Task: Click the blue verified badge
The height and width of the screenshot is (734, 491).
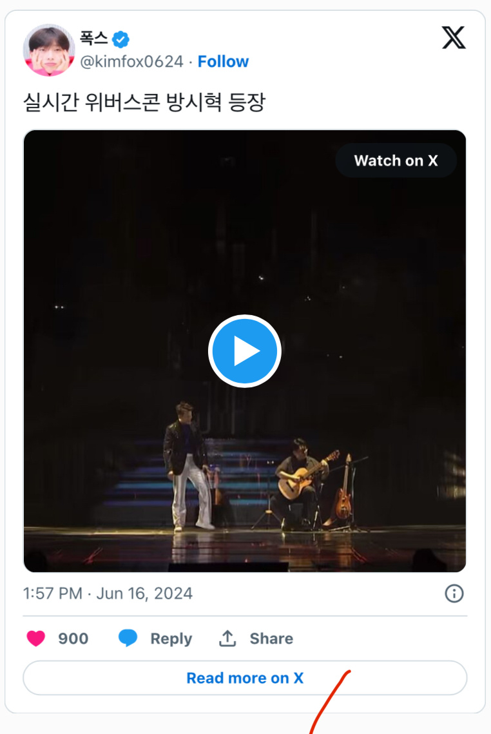Action: pos(120,39)
